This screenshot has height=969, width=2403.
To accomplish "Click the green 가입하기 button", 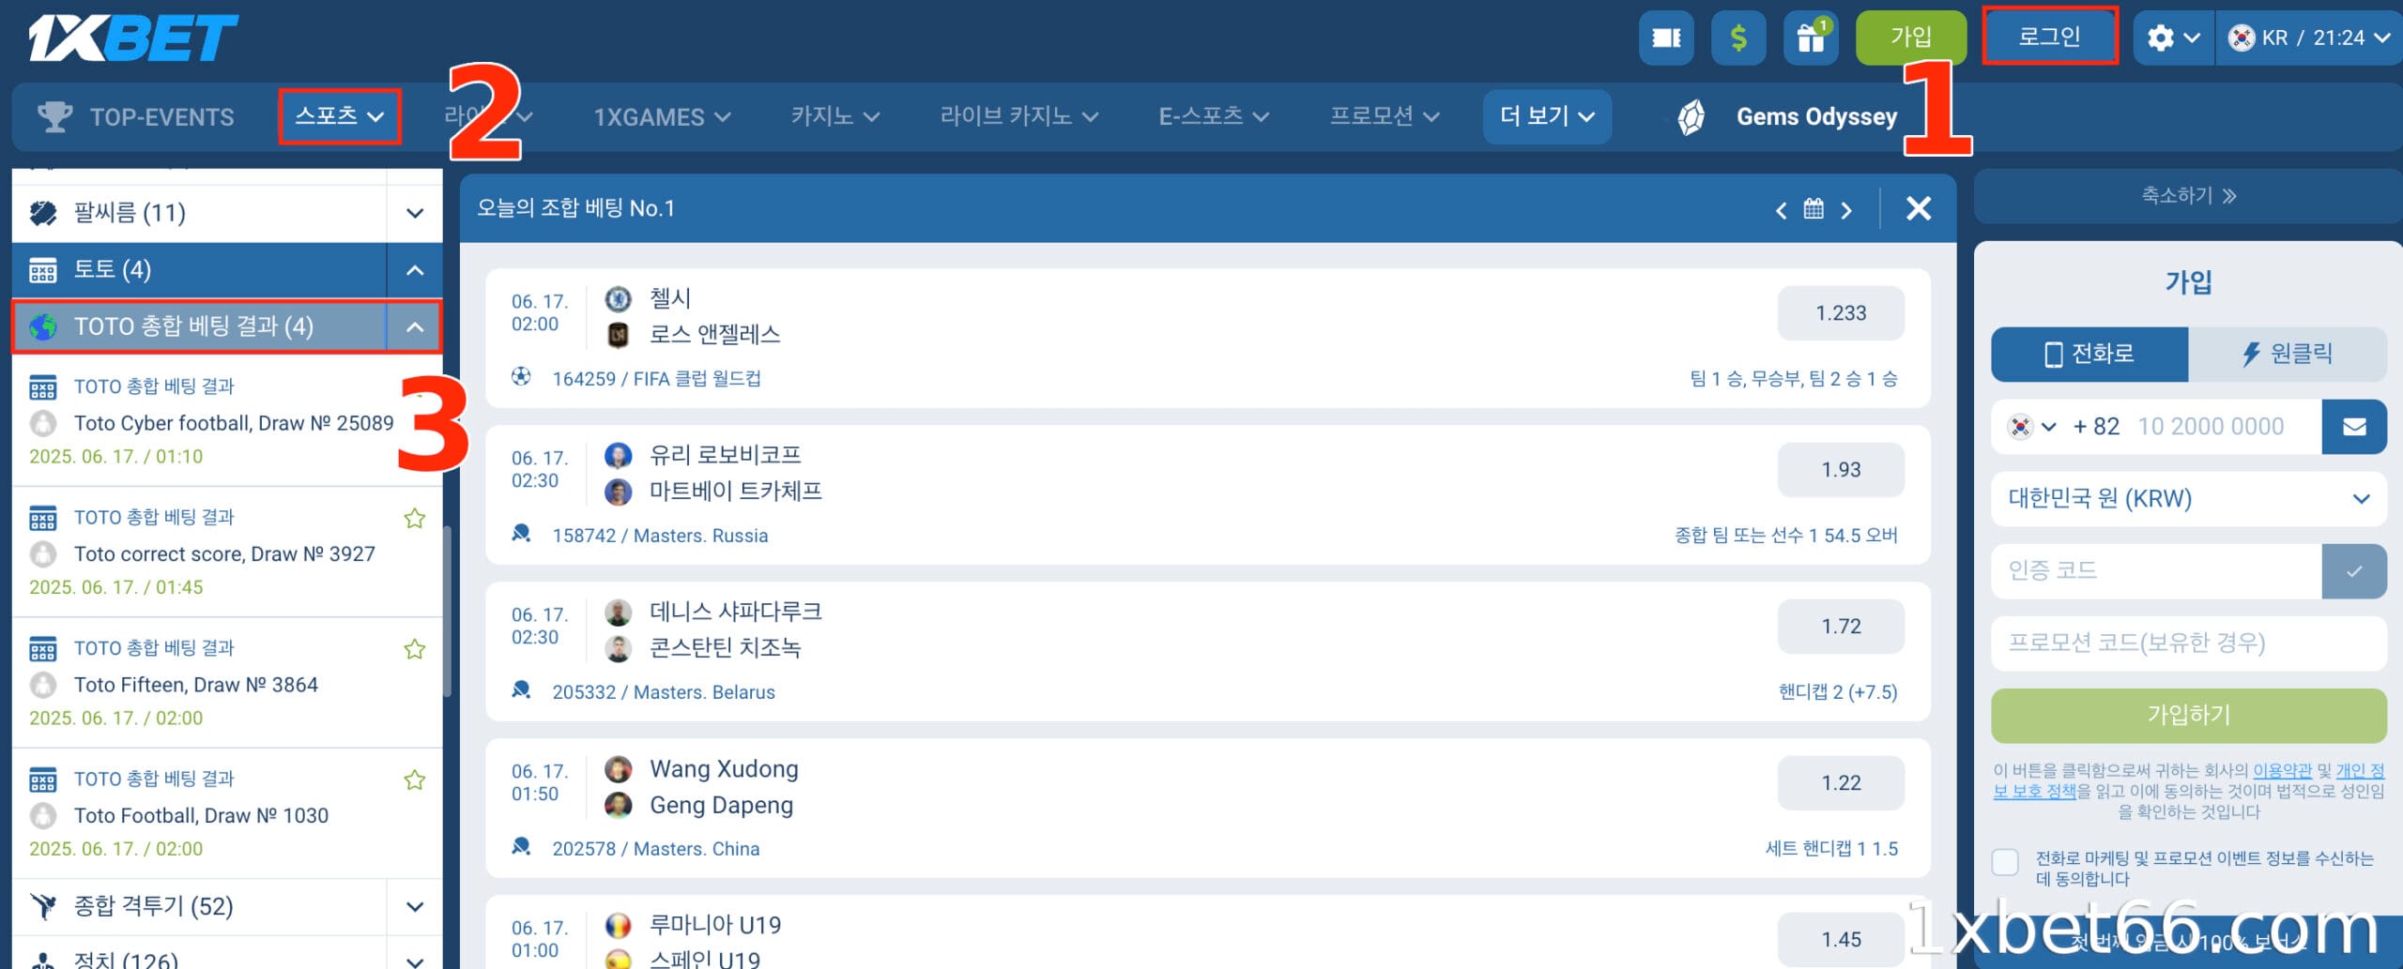I will pos(2188,715).
